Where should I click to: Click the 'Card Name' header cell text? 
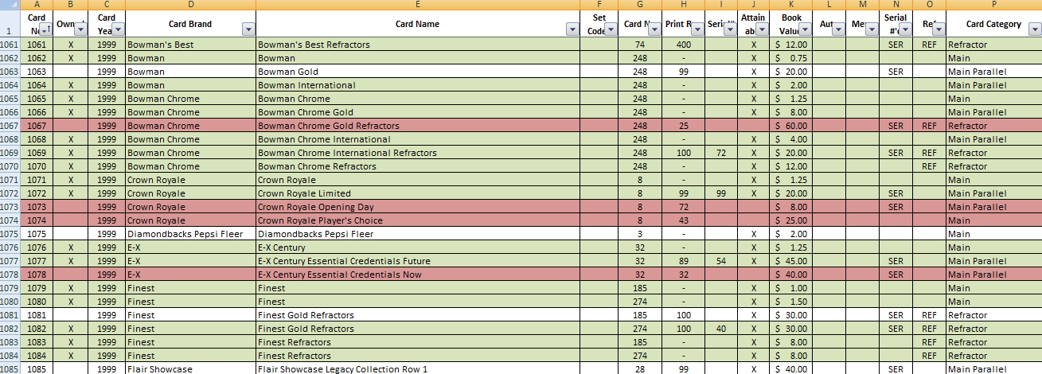tap(417, 24)
